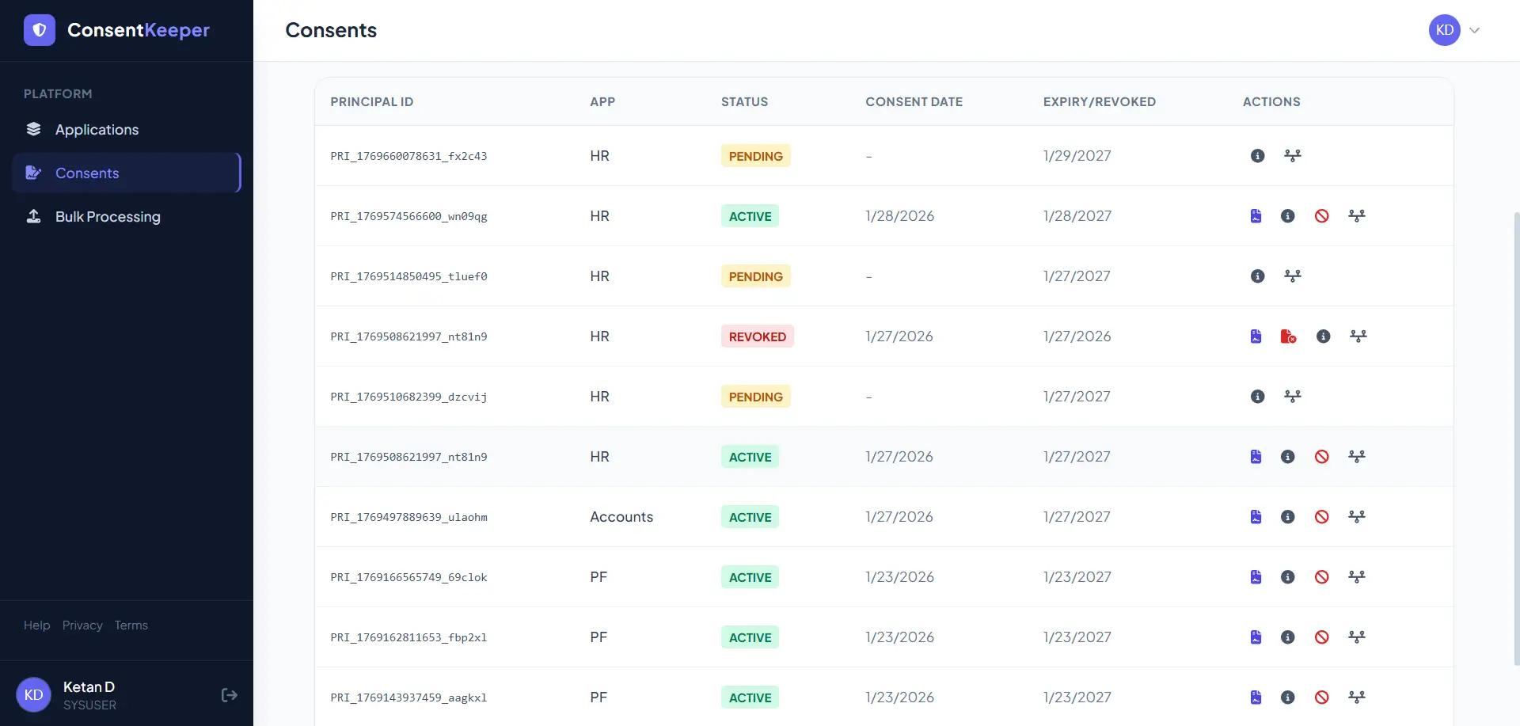Sort by the STATUS column header
The width and height of the screenshot is (1520, 726).
(x=743, y=101)
